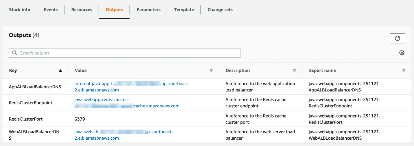Click the Key column header
The width and height of the screenshot is (414, 146).
[13, 71]
